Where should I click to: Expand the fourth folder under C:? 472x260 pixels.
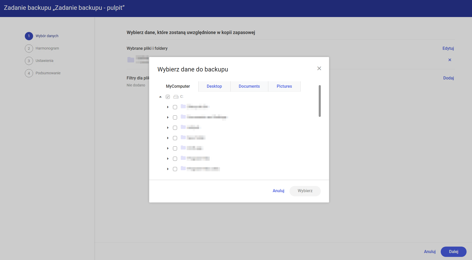pyautogui.click(x=168, y=138)
